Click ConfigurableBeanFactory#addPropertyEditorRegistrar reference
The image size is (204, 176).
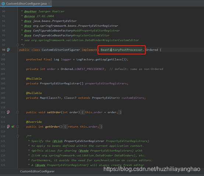(x=76, y=30)
